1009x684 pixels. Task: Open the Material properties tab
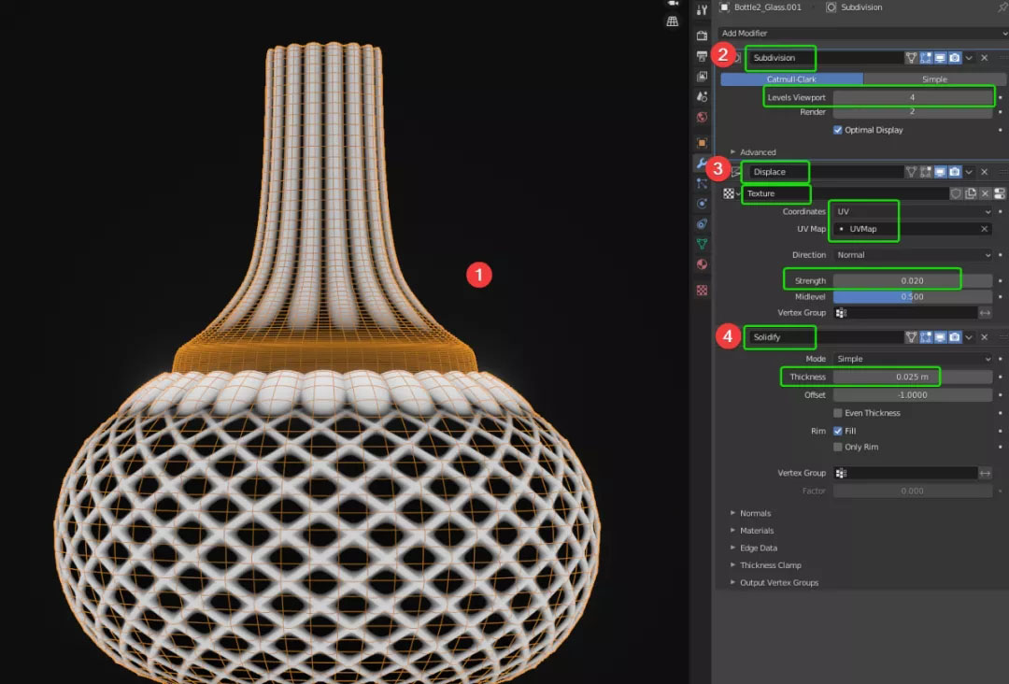point(702,264)
